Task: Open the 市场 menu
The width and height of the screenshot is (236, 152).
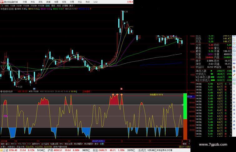Action: [32, 2]
